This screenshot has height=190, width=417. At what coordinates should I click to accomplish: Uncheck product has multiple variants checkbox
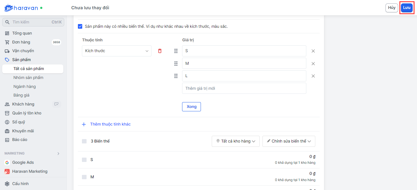click(x=80, y=27)
